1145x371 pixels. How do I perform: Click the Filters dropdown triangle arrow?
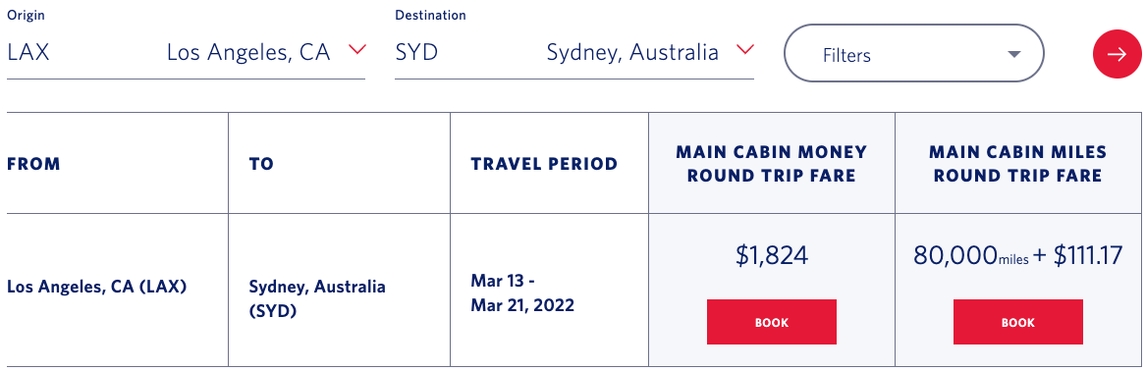(x=1012, y=55)
